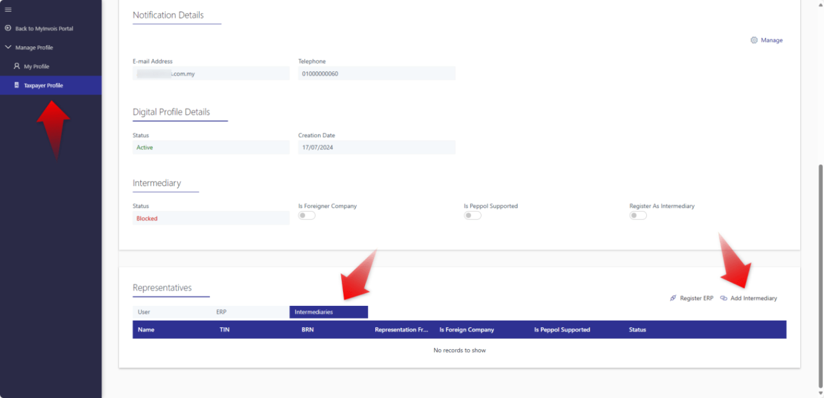
Task: Click the Manage settings gear icon
Action: pos(754,40)
